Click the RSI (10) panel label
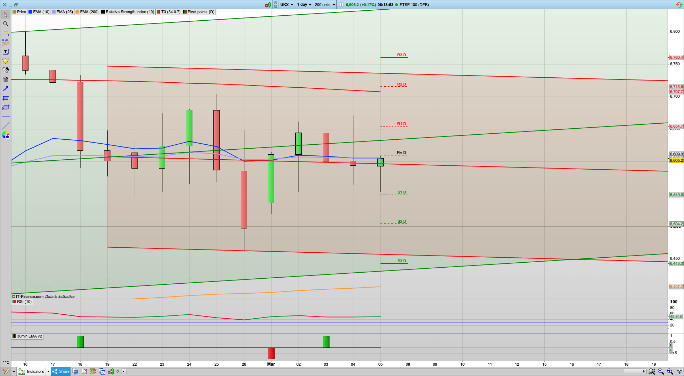The height and width of the screenshot is (376, 684). [22, 302]
